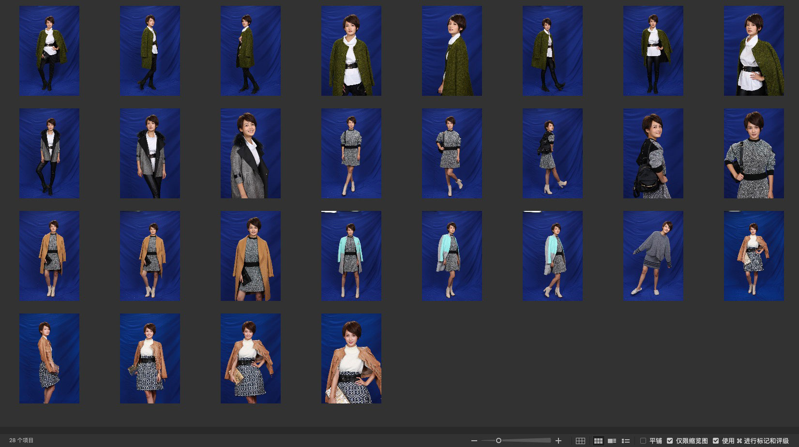
Task: Select close-up camel coat photo with black clutch
Action: tap(250, 256)
